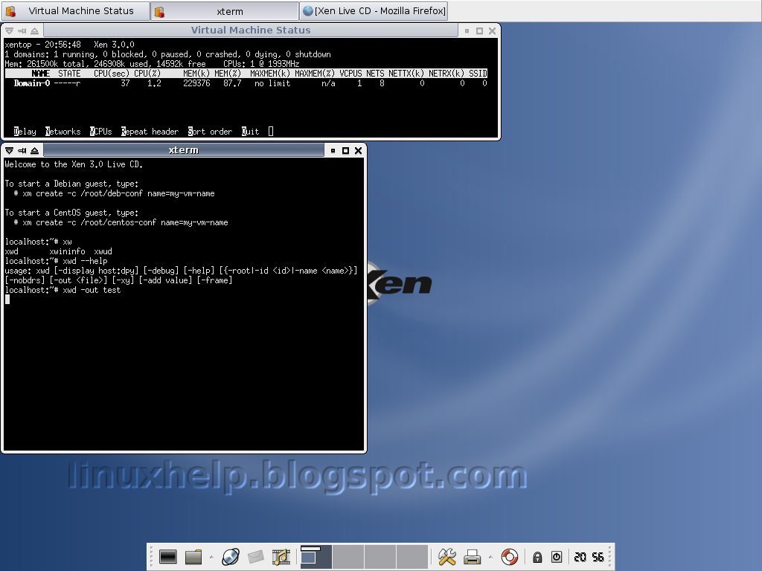The height and width of the screenshot is (571, 762).
Task: Click the 'NETTX(k)' column header
Action: pos(406,74)
